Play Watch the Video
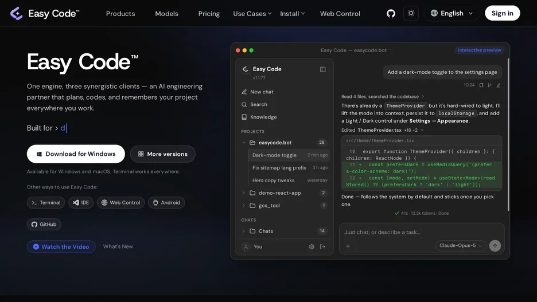The height and width of the screenshot is (302, 537). pyautogui.click(x=61, y=246)
